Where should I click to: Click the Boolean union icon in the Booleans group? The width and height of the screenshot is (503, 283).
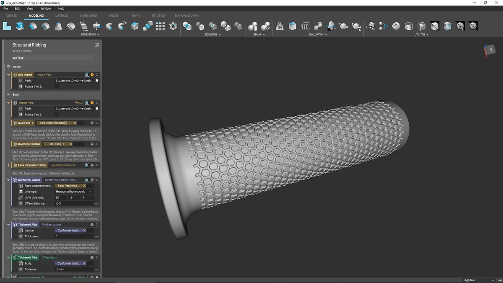(187, 26)
